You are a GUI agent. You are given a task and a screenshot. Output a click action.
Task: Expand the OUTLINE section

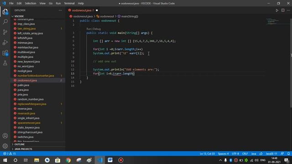point(19,144)
